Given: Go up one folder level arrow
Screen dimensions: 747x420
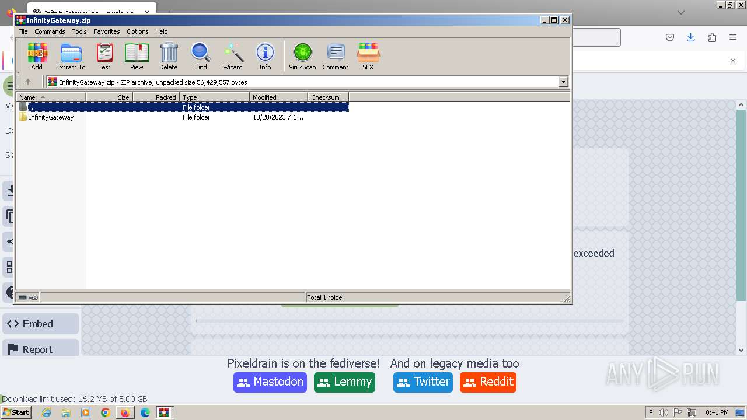Looking at the screenshot, I should [27, 82].
